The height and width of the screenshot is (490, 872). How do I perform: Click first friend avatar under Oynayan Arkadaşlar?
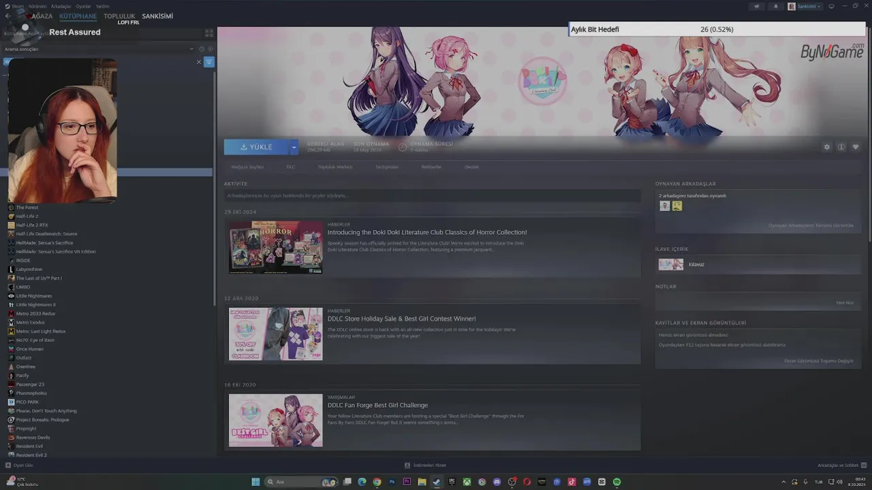pyautogui.click(x=664, y=206)
